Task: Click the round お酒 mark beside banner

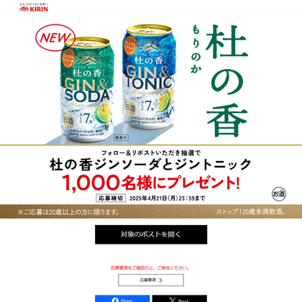Action: click(279, 194)
